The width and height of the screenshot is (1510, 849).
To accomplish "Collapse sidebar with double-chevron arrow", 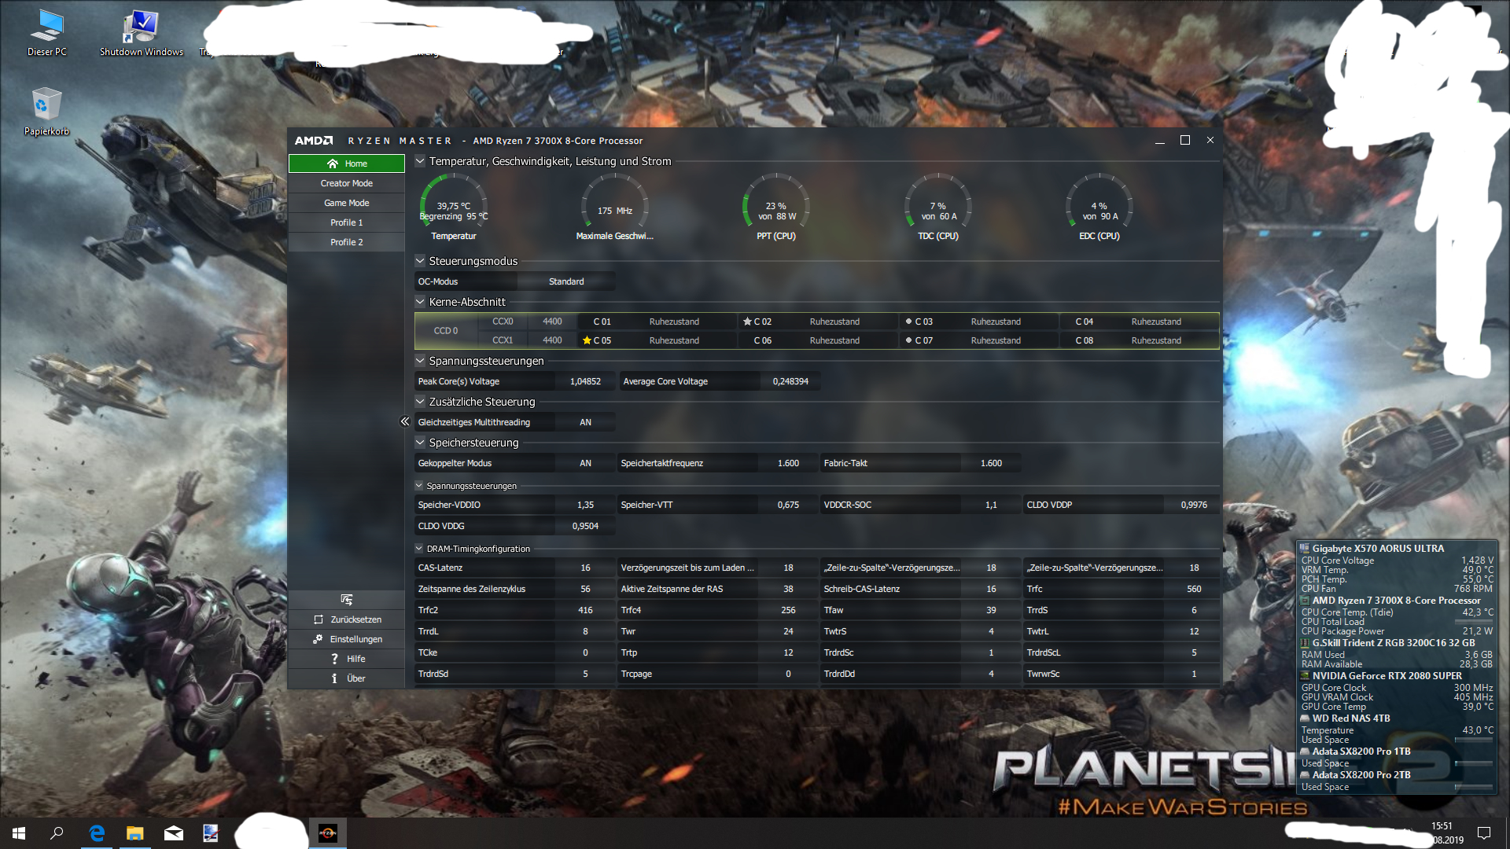I will tap(405, 422).
